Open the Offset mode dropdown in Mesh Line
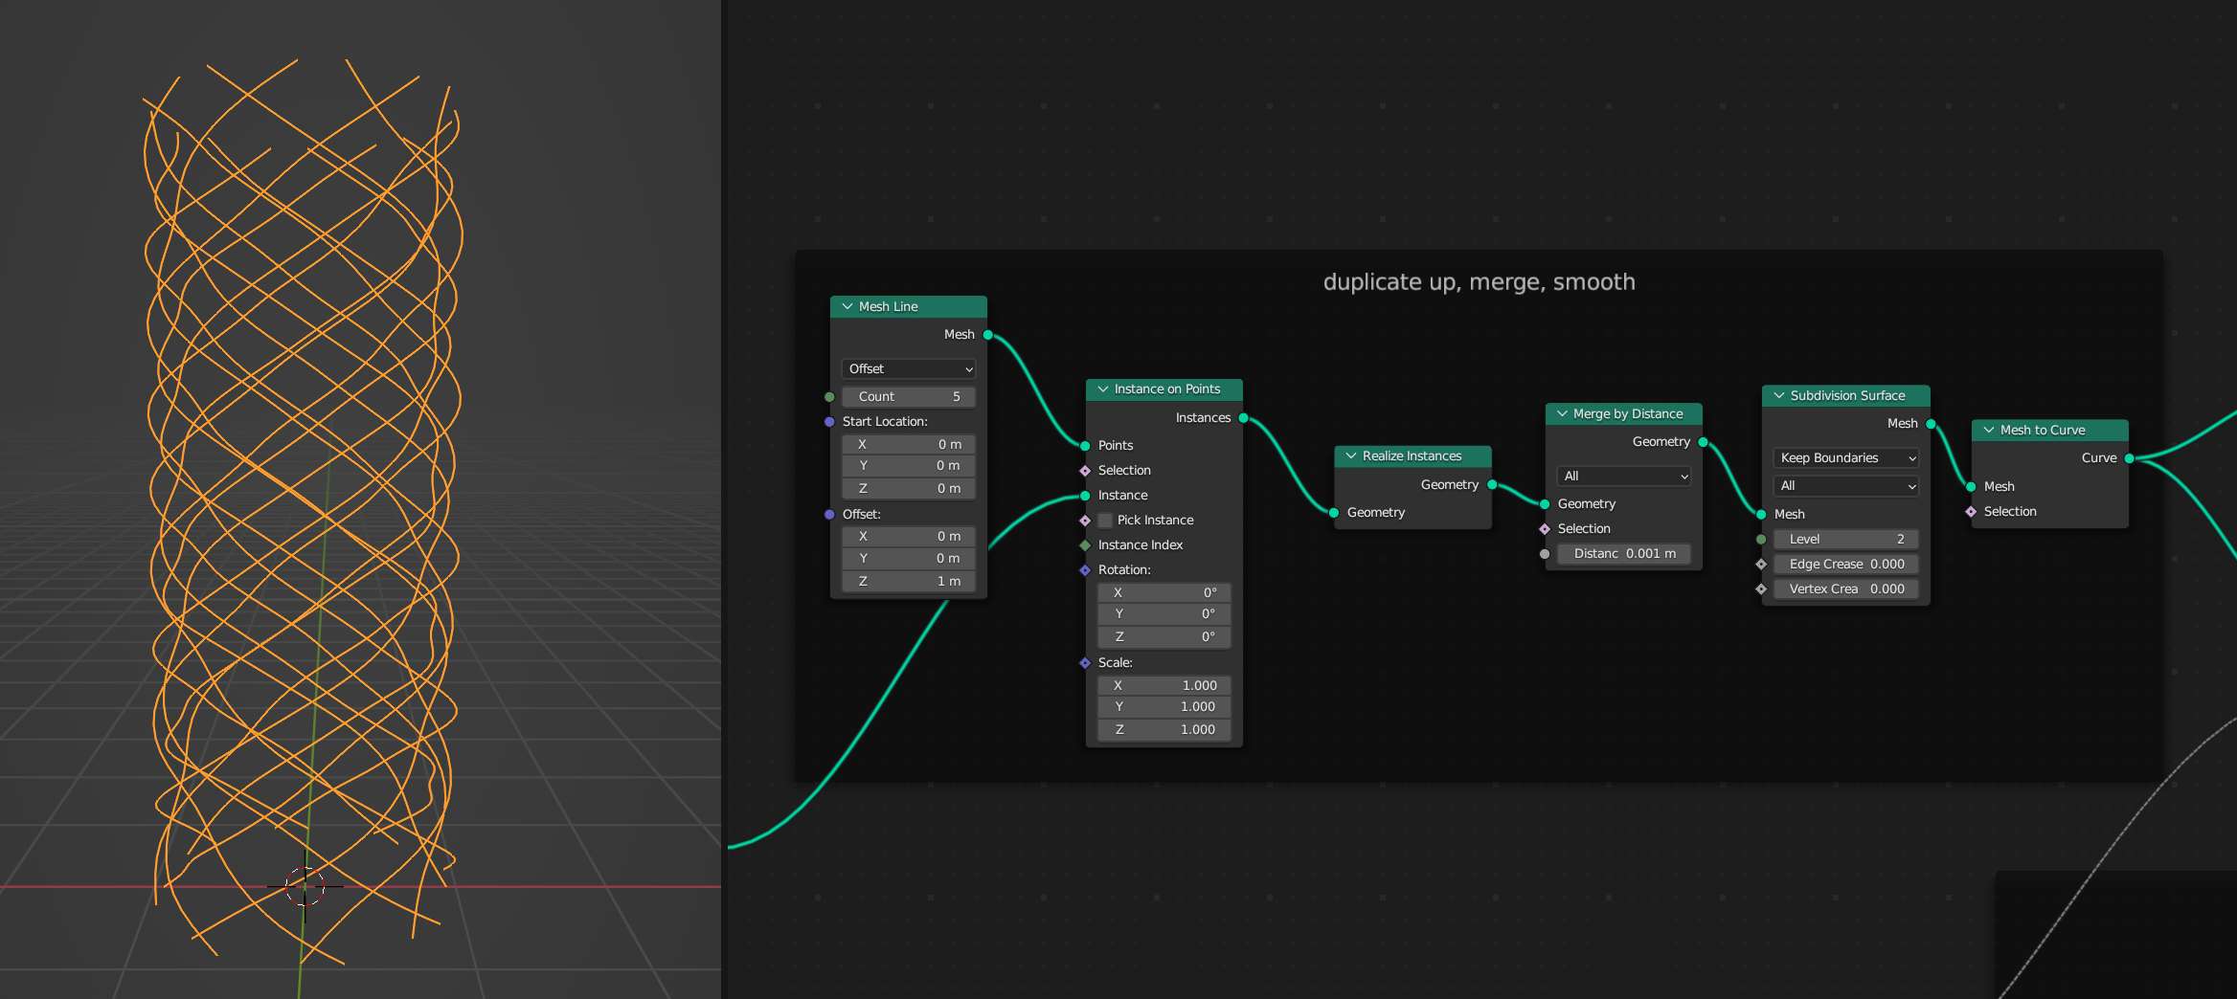The image size is (2237, 999). pos(909,369)
